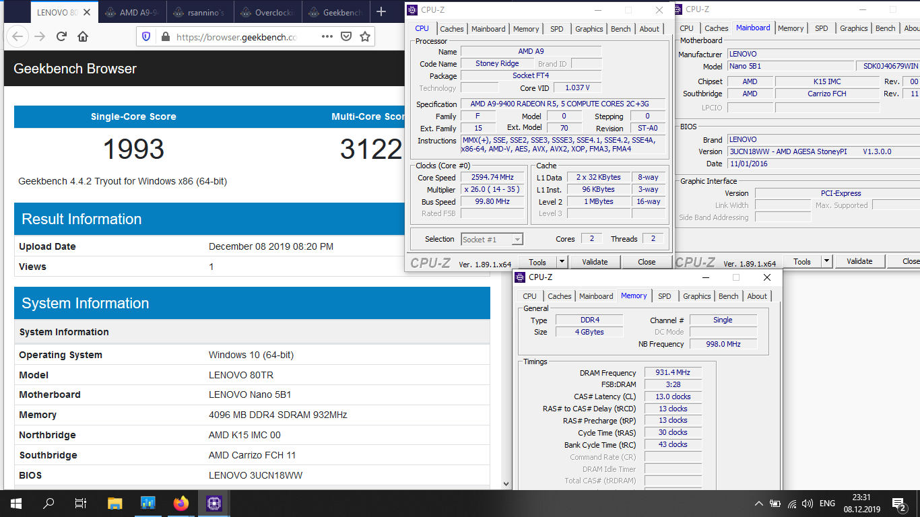Open the Geekbench Browser header link
920x517 pixels.
(x=75, y=69)
